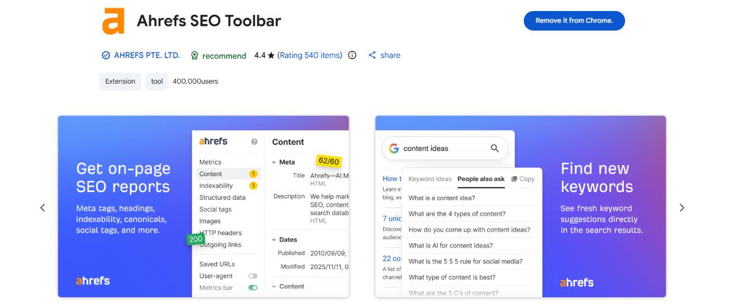Click the yellow badge beside Indexability

253,186
